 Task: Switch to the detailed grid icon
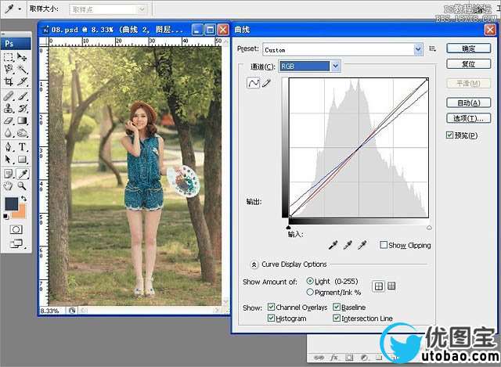[391, 286]
